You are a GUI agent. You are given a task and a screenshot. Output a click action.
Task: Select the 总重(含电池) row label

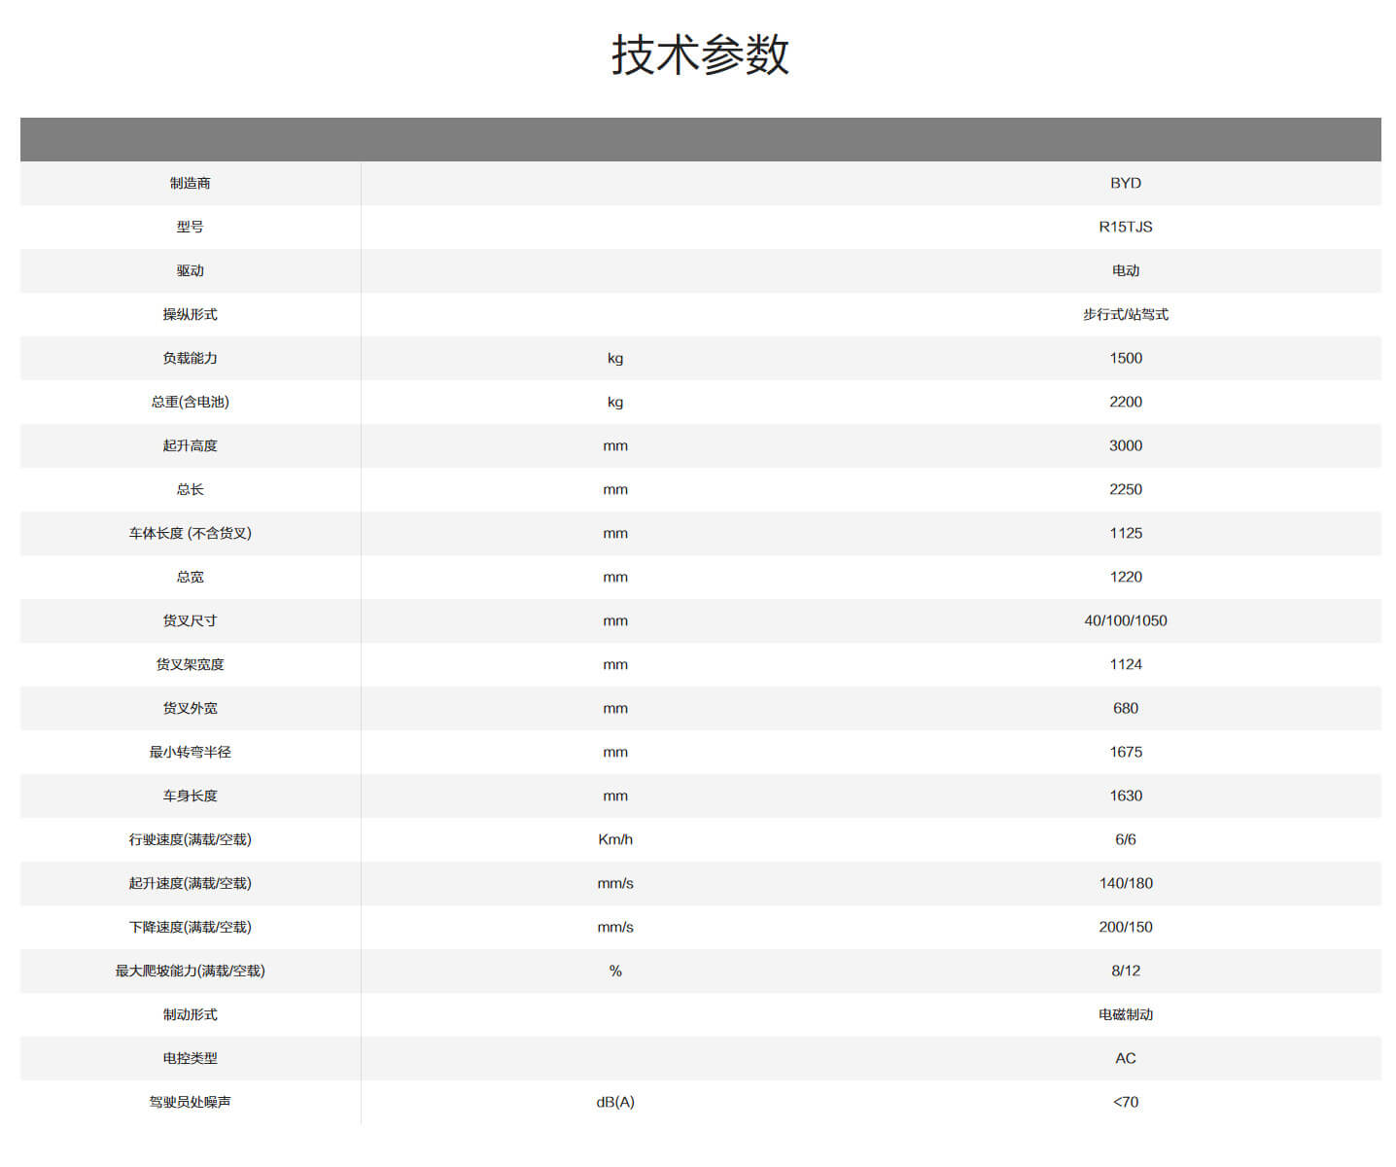click(x=190, y=402)
